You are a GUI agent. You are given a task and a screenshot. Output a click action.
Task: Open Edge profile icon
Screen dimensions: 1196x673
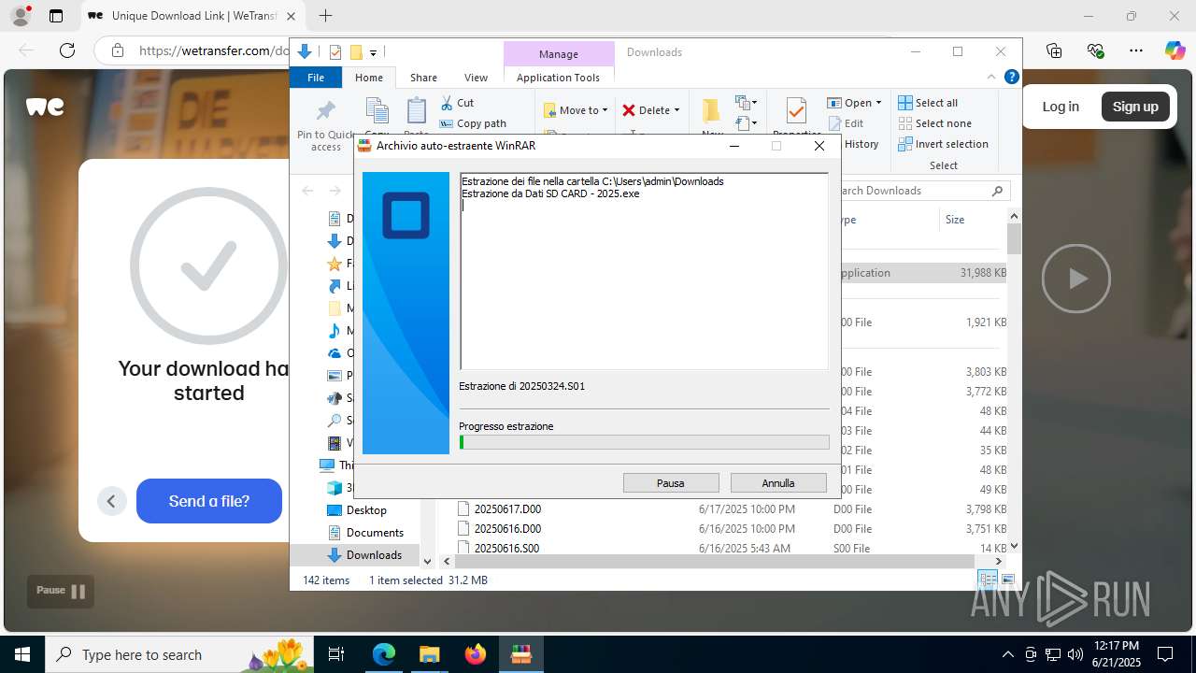coord(21,16)
